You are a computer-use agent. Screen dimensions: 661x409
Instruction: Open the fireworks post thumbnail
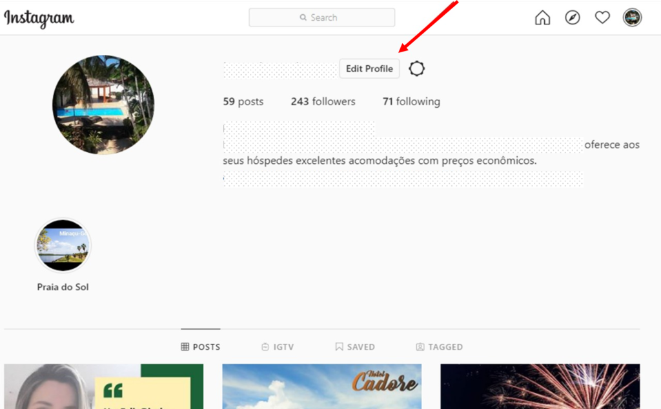[540, 386]
